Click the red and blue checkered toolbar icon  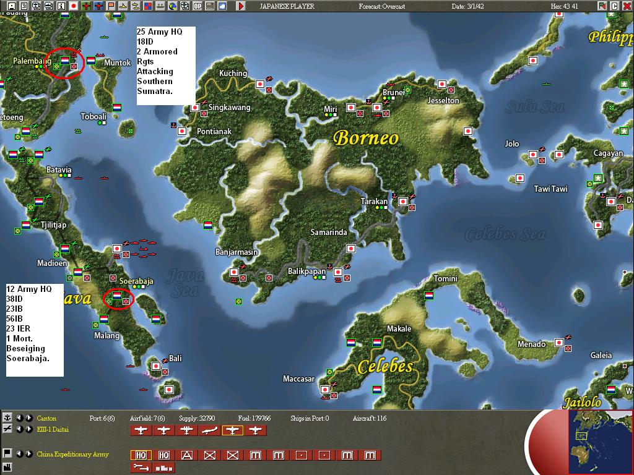(147, 6)
